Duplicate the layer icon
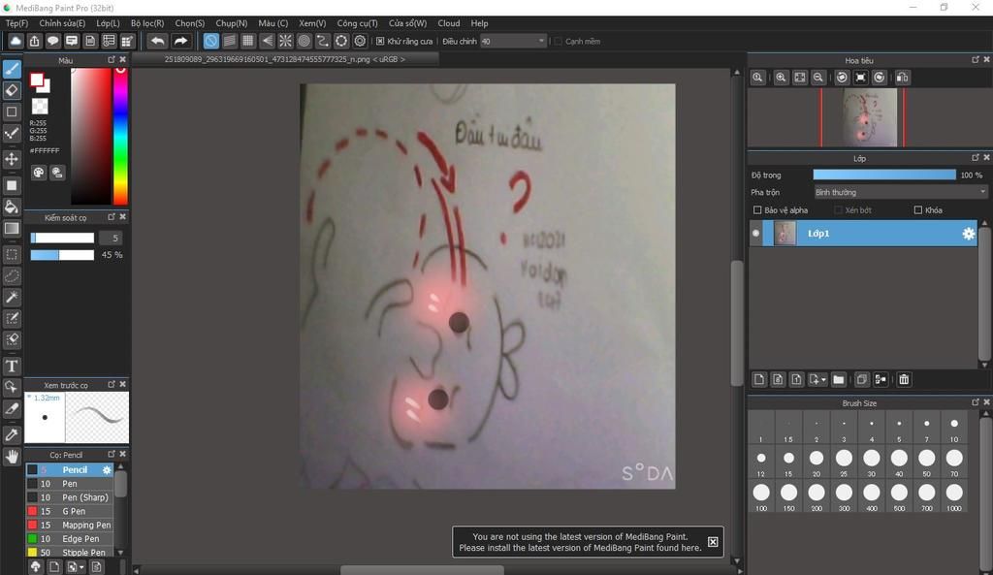993x575 pixels. tap(861, 379)
